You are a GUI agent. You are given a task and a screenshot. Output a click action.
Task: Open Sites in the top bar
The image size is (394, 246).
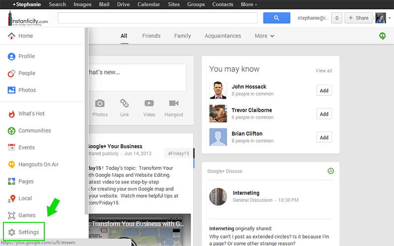pyautogui.click(x=174, y=4)
